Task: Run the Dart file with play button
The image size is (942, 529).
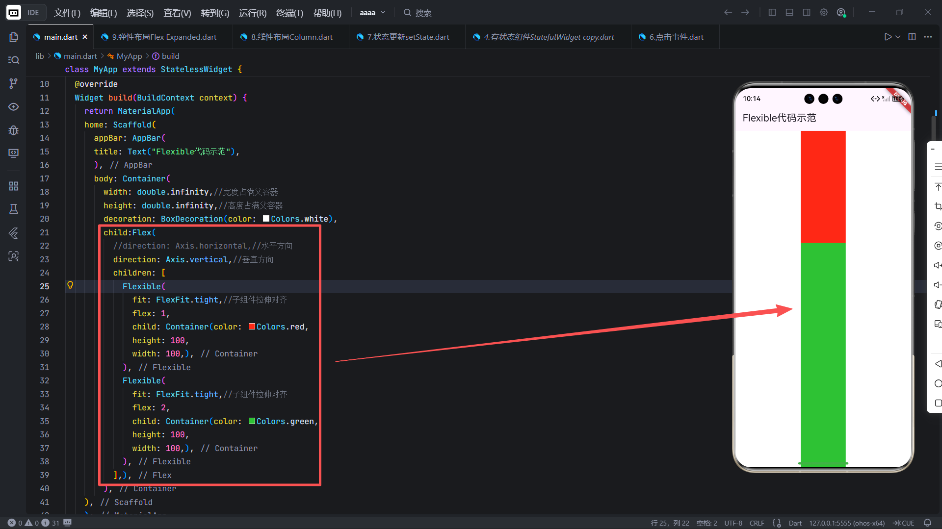Action: 888,37
